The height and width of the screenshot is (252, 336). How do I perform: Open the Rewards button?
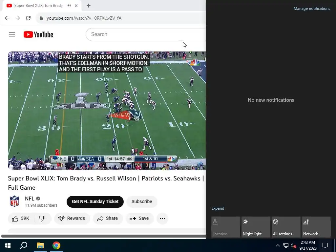pos(72,218)
